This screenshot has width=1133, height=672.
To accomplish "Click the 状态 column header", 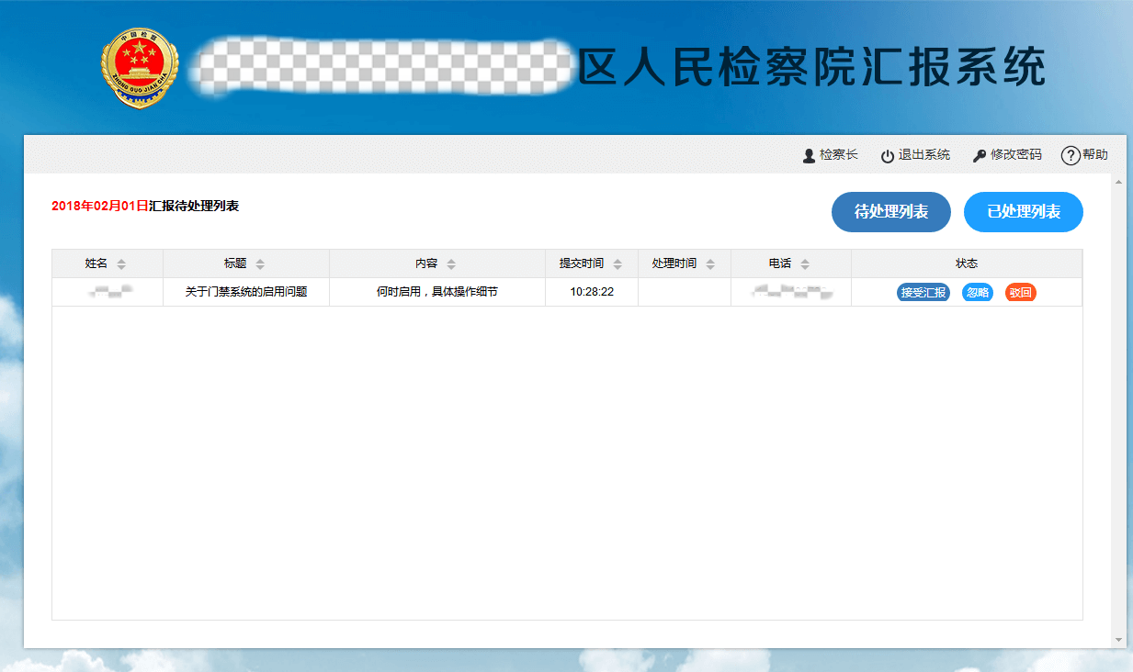I will pyautogui.click(x=967, y=263).
